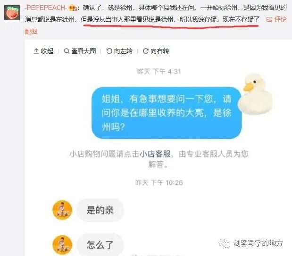The width and height of the screenshot is (292, 256).
Task: Rotate the image left with 向左转
Action: 119,51
